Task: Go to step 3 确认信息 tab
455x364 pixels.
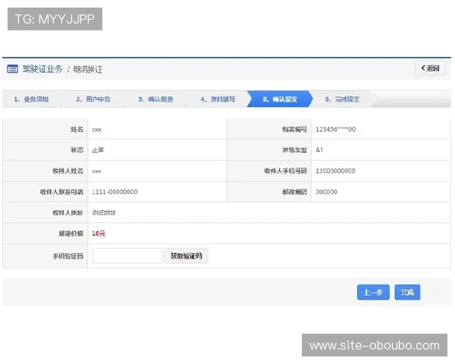Action: (x=155, y=99)
